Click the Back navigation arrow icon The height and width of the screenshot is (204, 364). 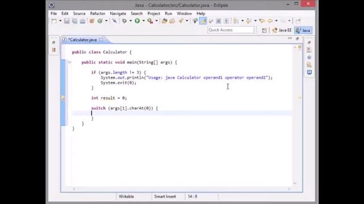pyautogui.click(x=270, y=21)
